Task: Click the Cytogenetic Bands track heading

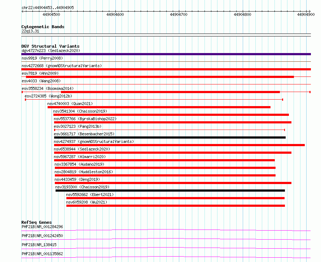Action: click(43, 27)
